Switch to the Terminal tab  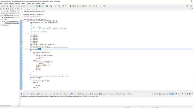click(x=74, y=94)
